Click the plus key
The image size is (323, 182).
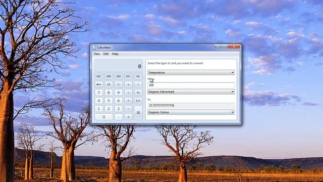pos(128,117)
